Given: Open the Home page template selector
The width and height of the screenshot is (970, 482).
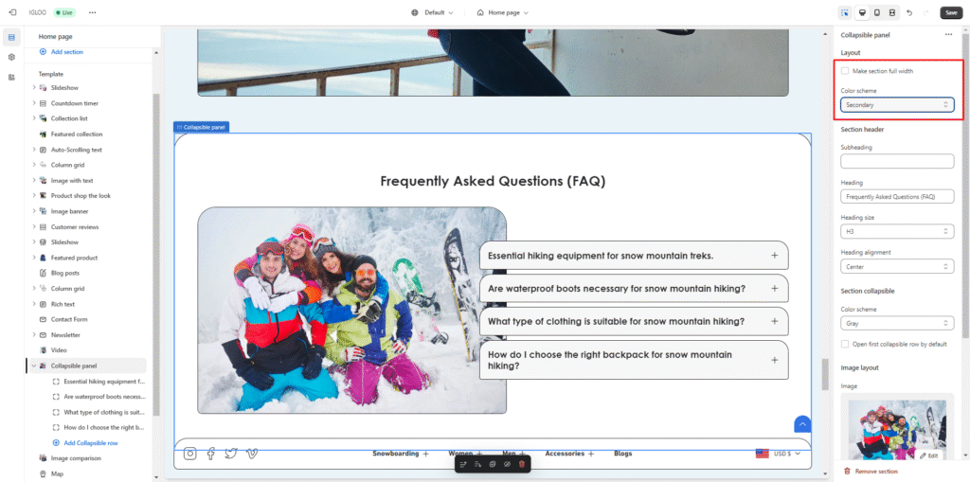Looking at the screenshot, I should (502, 12).
